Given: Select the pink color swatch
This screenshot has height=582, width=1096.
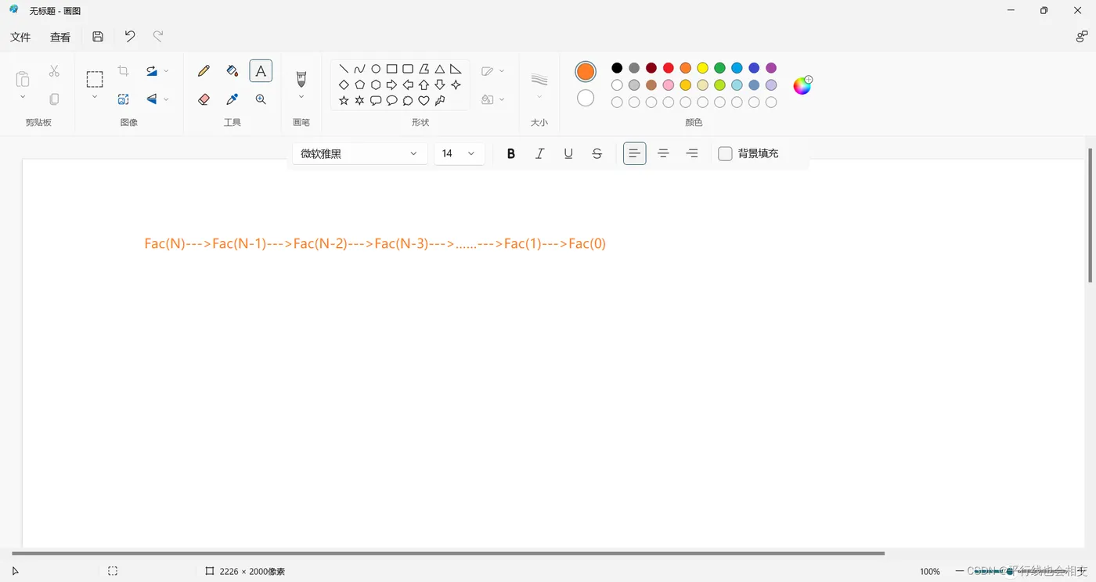Looking at the screenshot, I should pos(669,85).
